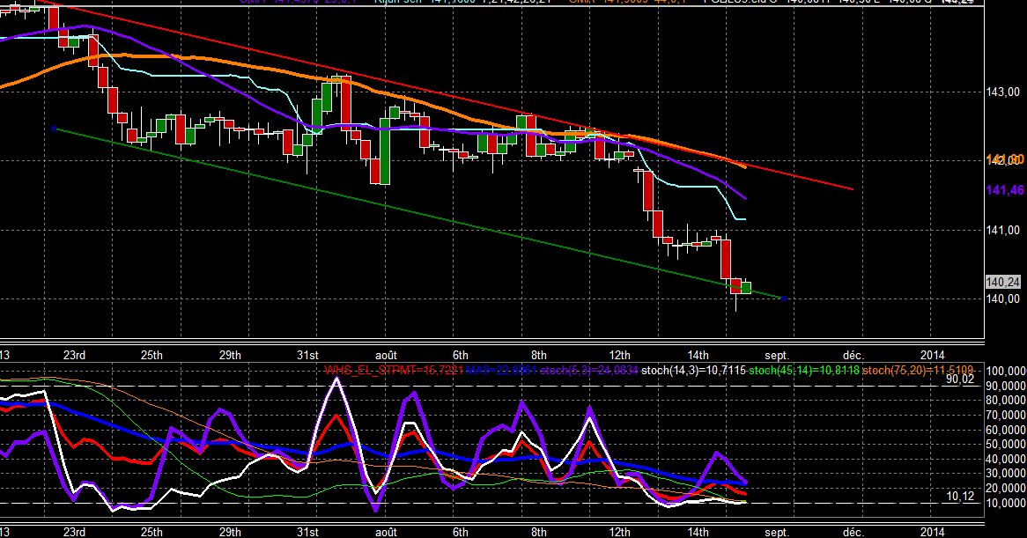Click the 141,00 price axis label
This screenshot has width=1027, height=538.
click(x=1002, y=231)
